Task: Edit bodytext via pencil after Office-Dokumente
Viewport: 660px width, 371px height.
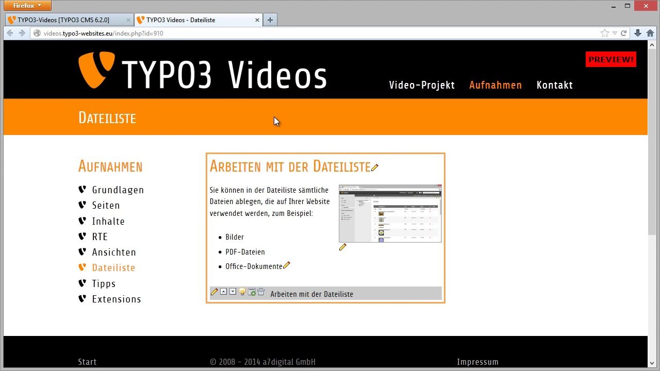Action: pos(287,265)
